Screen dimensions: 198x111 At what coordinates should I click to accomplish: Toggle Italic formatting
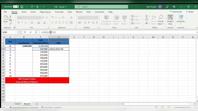pos(22,23)
